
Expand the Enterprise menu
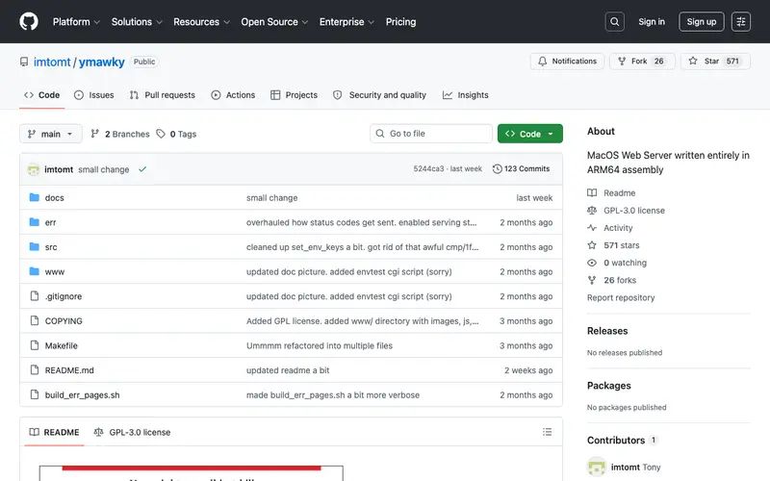[346, 21]
